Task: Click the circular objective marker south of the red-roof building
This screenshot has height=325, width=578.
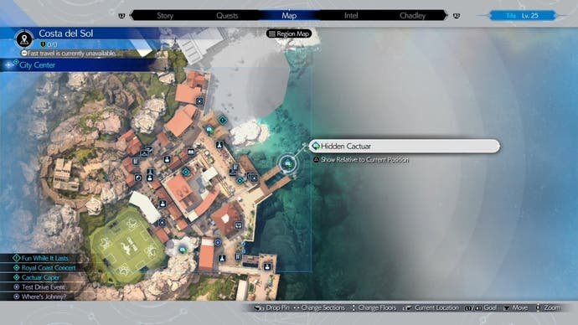Action: (x=218, y=242)
